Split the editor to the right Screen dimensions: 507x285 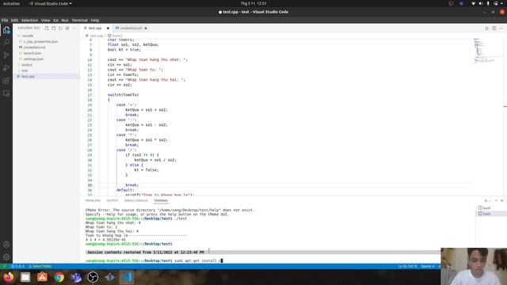[x=494, y=28]
